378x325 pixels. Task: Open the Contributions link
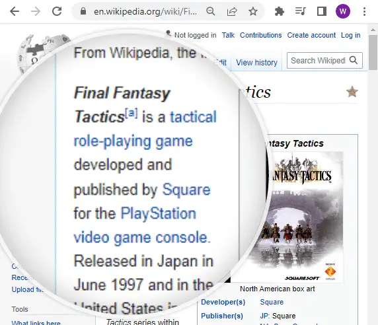[260, 35]
